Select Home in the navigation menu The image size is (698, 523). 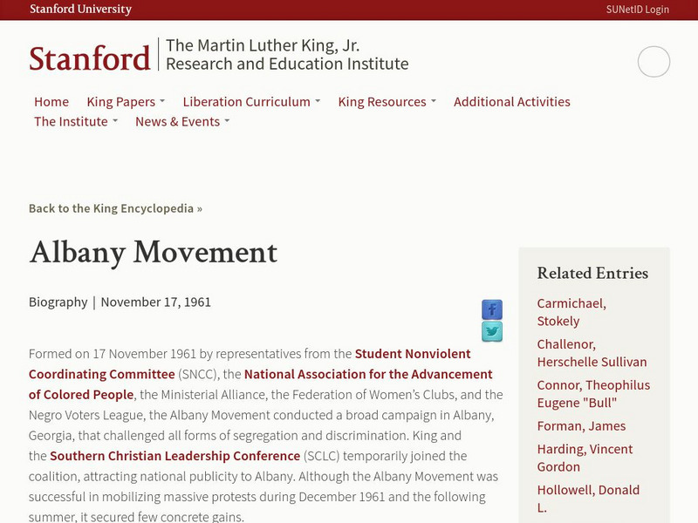click(x=51, y=101)
